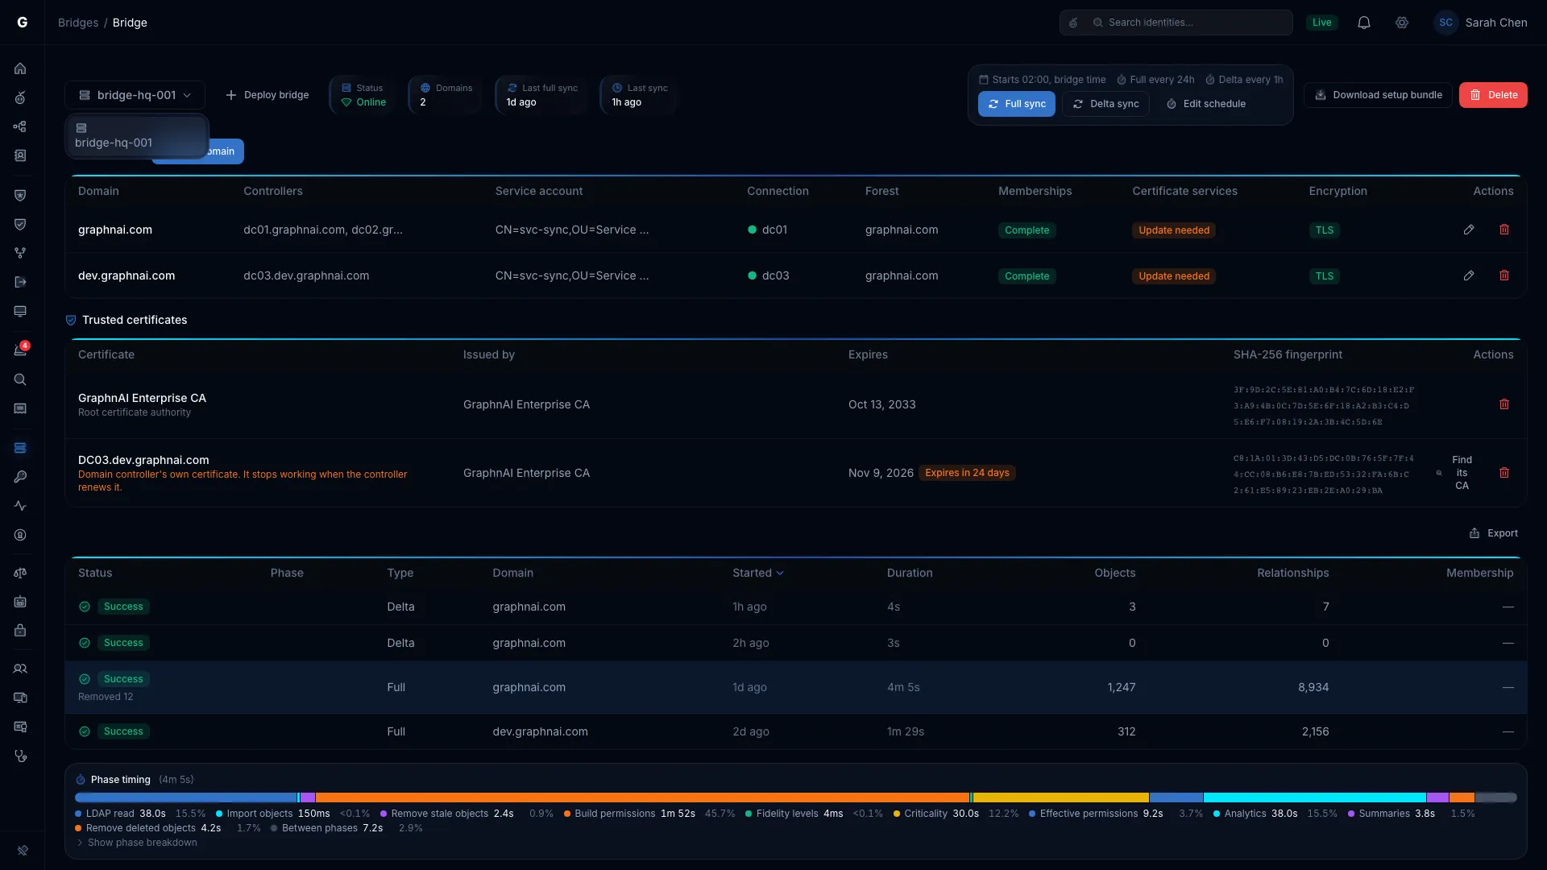
Task: Focus the Search identities field
Action: pyautogui.click(x=1176, y=23)
